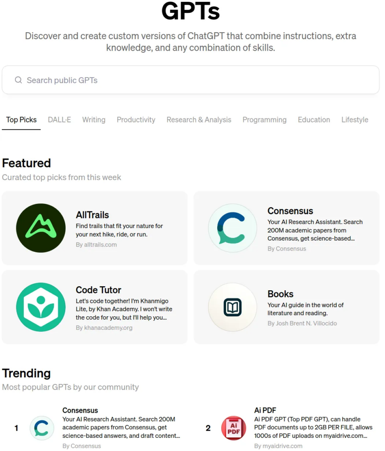
Task: Select the Productivity tab
Action: coord(136,120)
